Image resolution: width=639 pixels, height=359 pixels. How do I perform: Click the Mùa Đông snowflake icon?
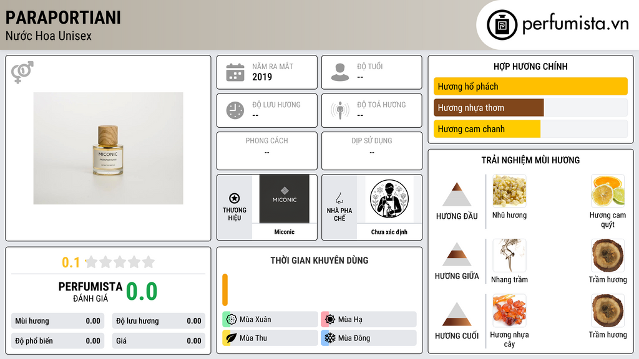(330, 338)
